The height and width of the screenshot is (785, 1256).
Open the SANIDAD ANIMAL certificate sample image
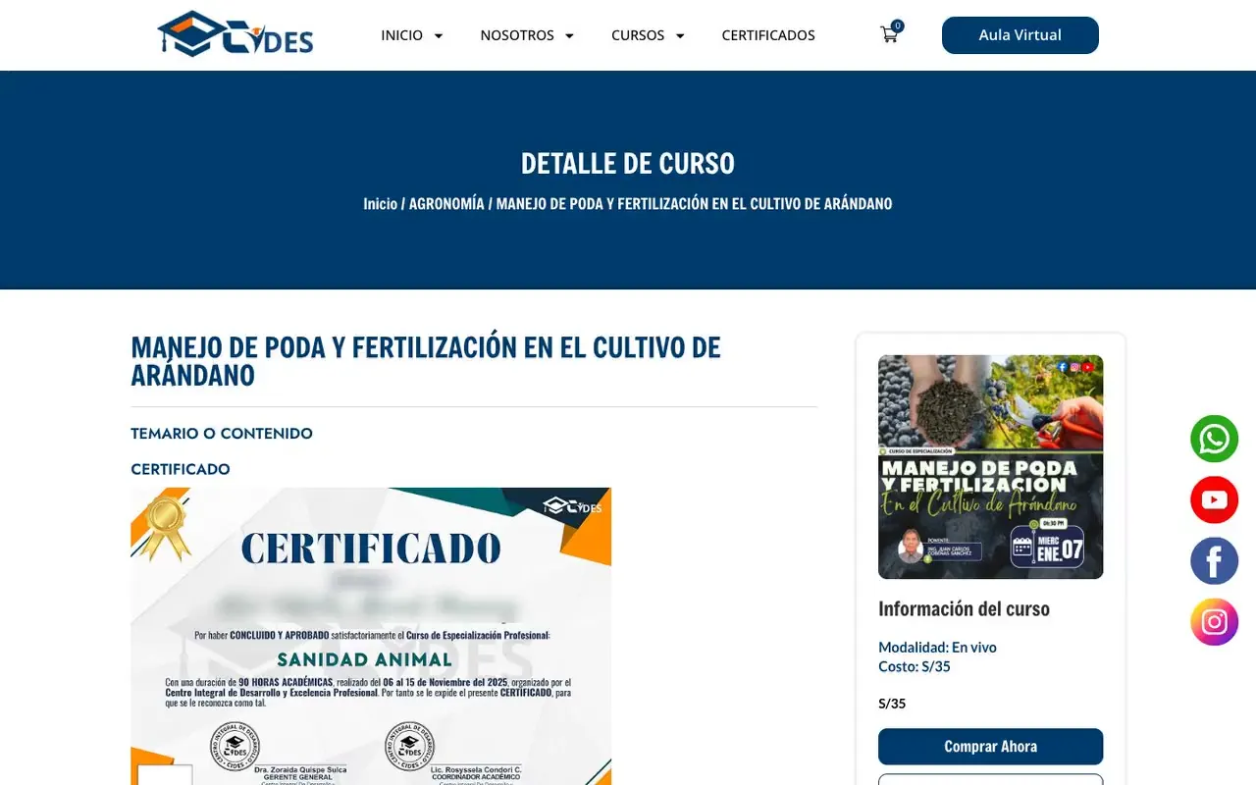371,636
